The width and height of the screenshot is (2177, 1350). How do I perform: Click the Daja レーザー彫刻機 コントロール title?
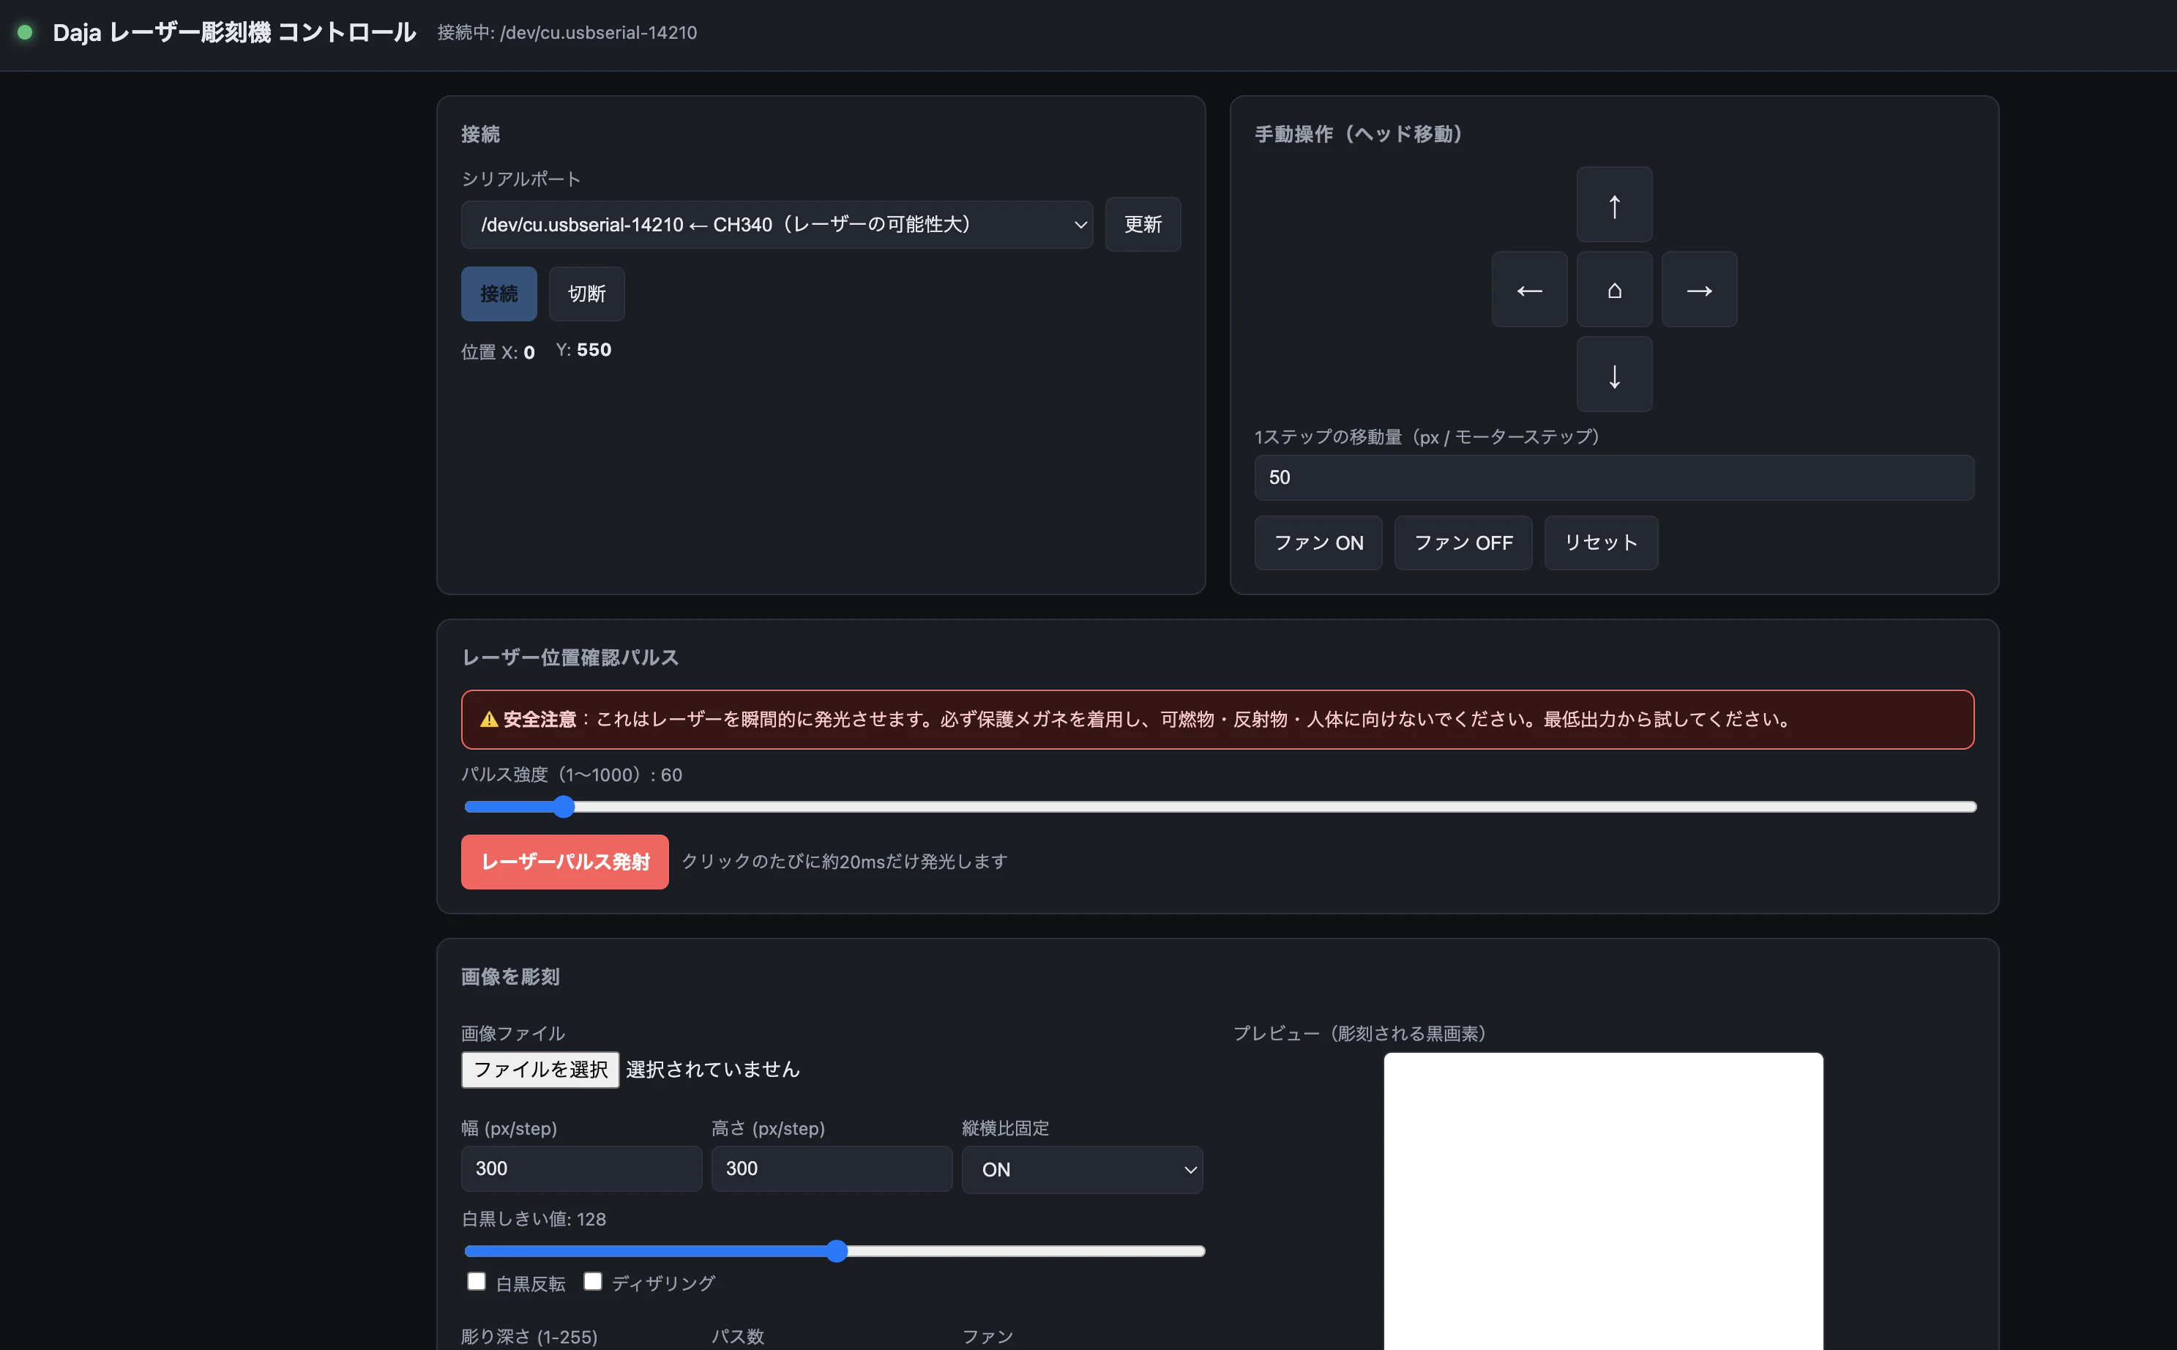tap(235, 33)
